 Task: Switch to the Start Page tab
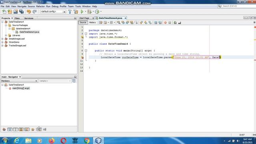84,18
